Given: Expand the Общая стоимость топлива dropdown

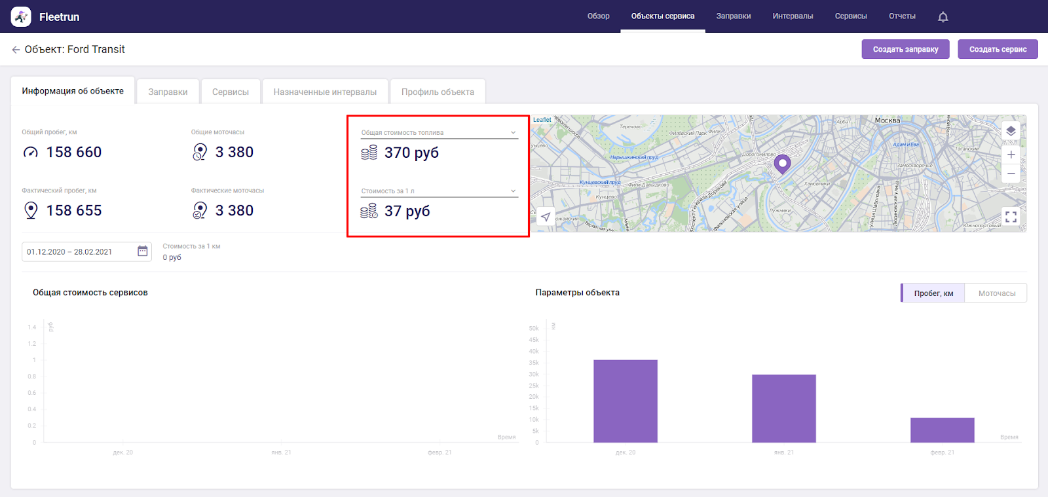Looking at the screenshot, I should pyautogui.click(x=439, y=133).
